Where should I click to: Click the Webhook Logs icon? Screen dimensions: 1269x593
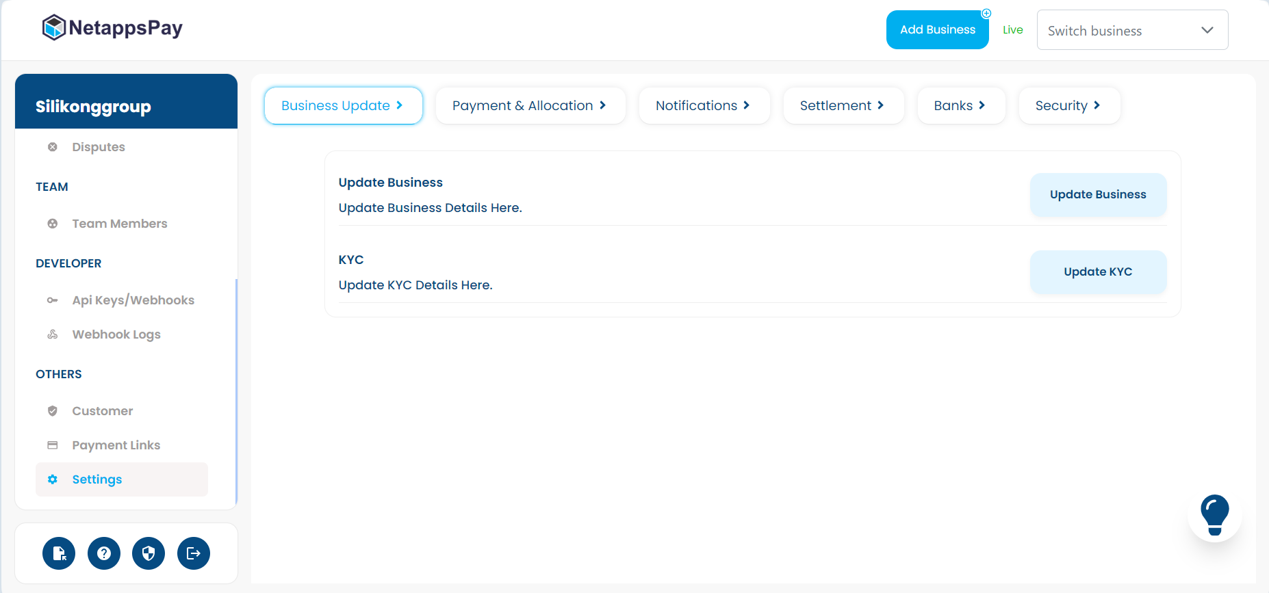(x=53, y=334)
